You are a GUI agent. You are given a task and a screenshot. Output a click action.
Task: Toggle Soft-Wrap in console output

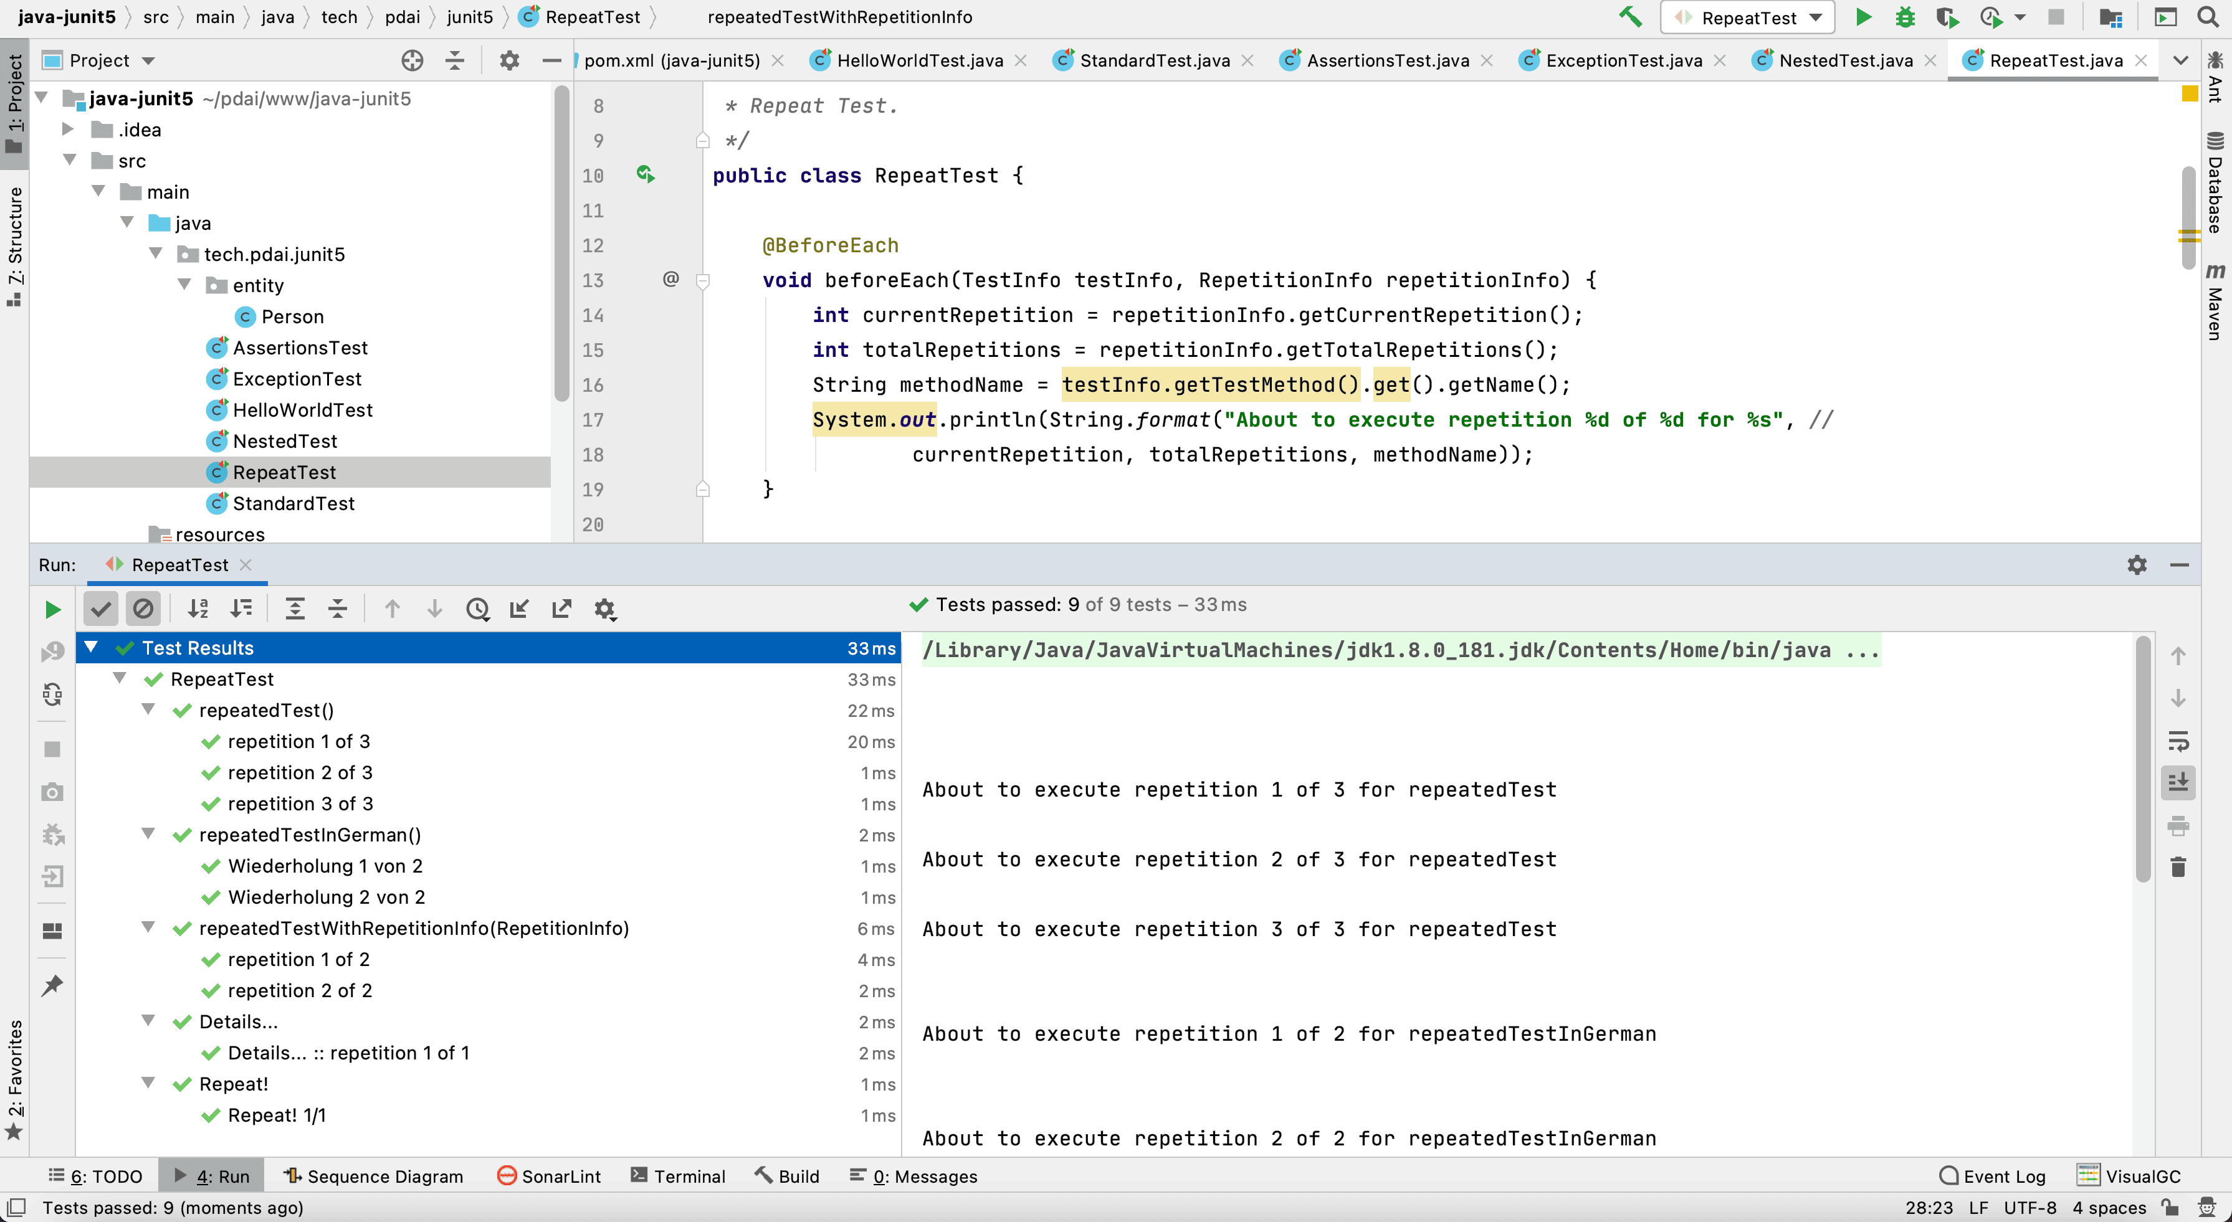coord(2178,741)
